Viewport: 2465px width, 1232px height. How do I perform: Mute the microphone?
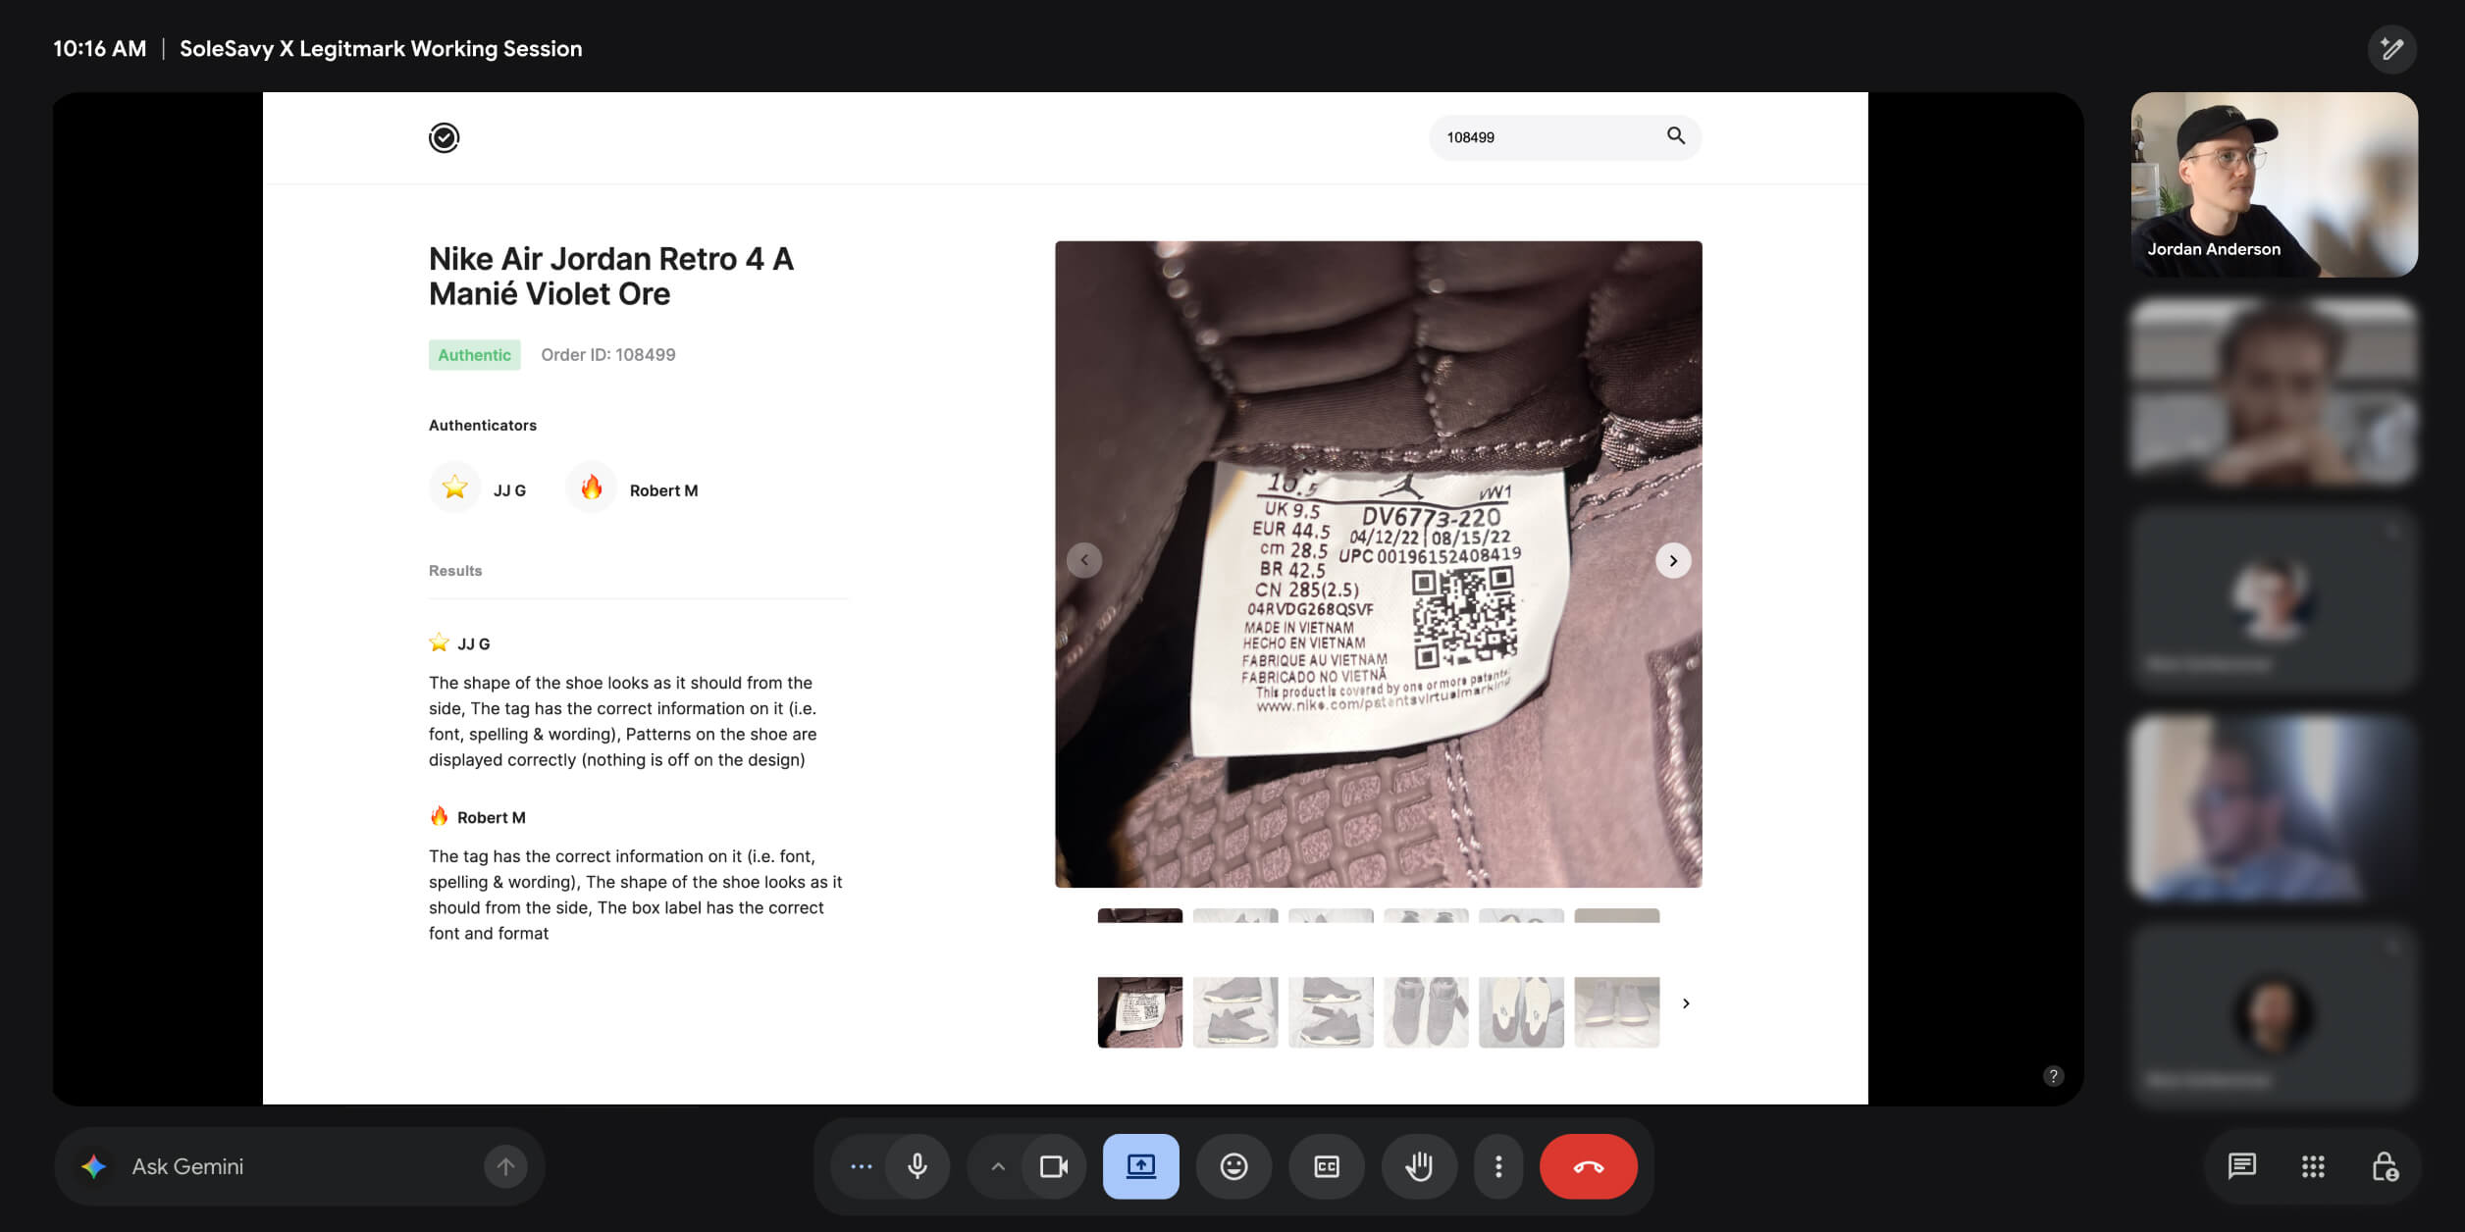918,1166
